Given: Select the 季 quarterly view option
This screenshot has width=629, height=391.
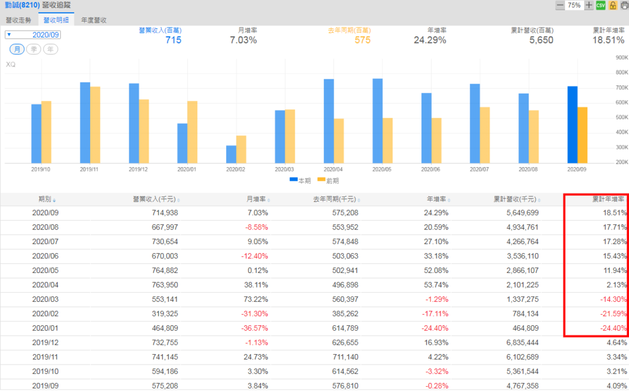Looking at the screenshot, I should pyautogui.click(x=34, y=49).
